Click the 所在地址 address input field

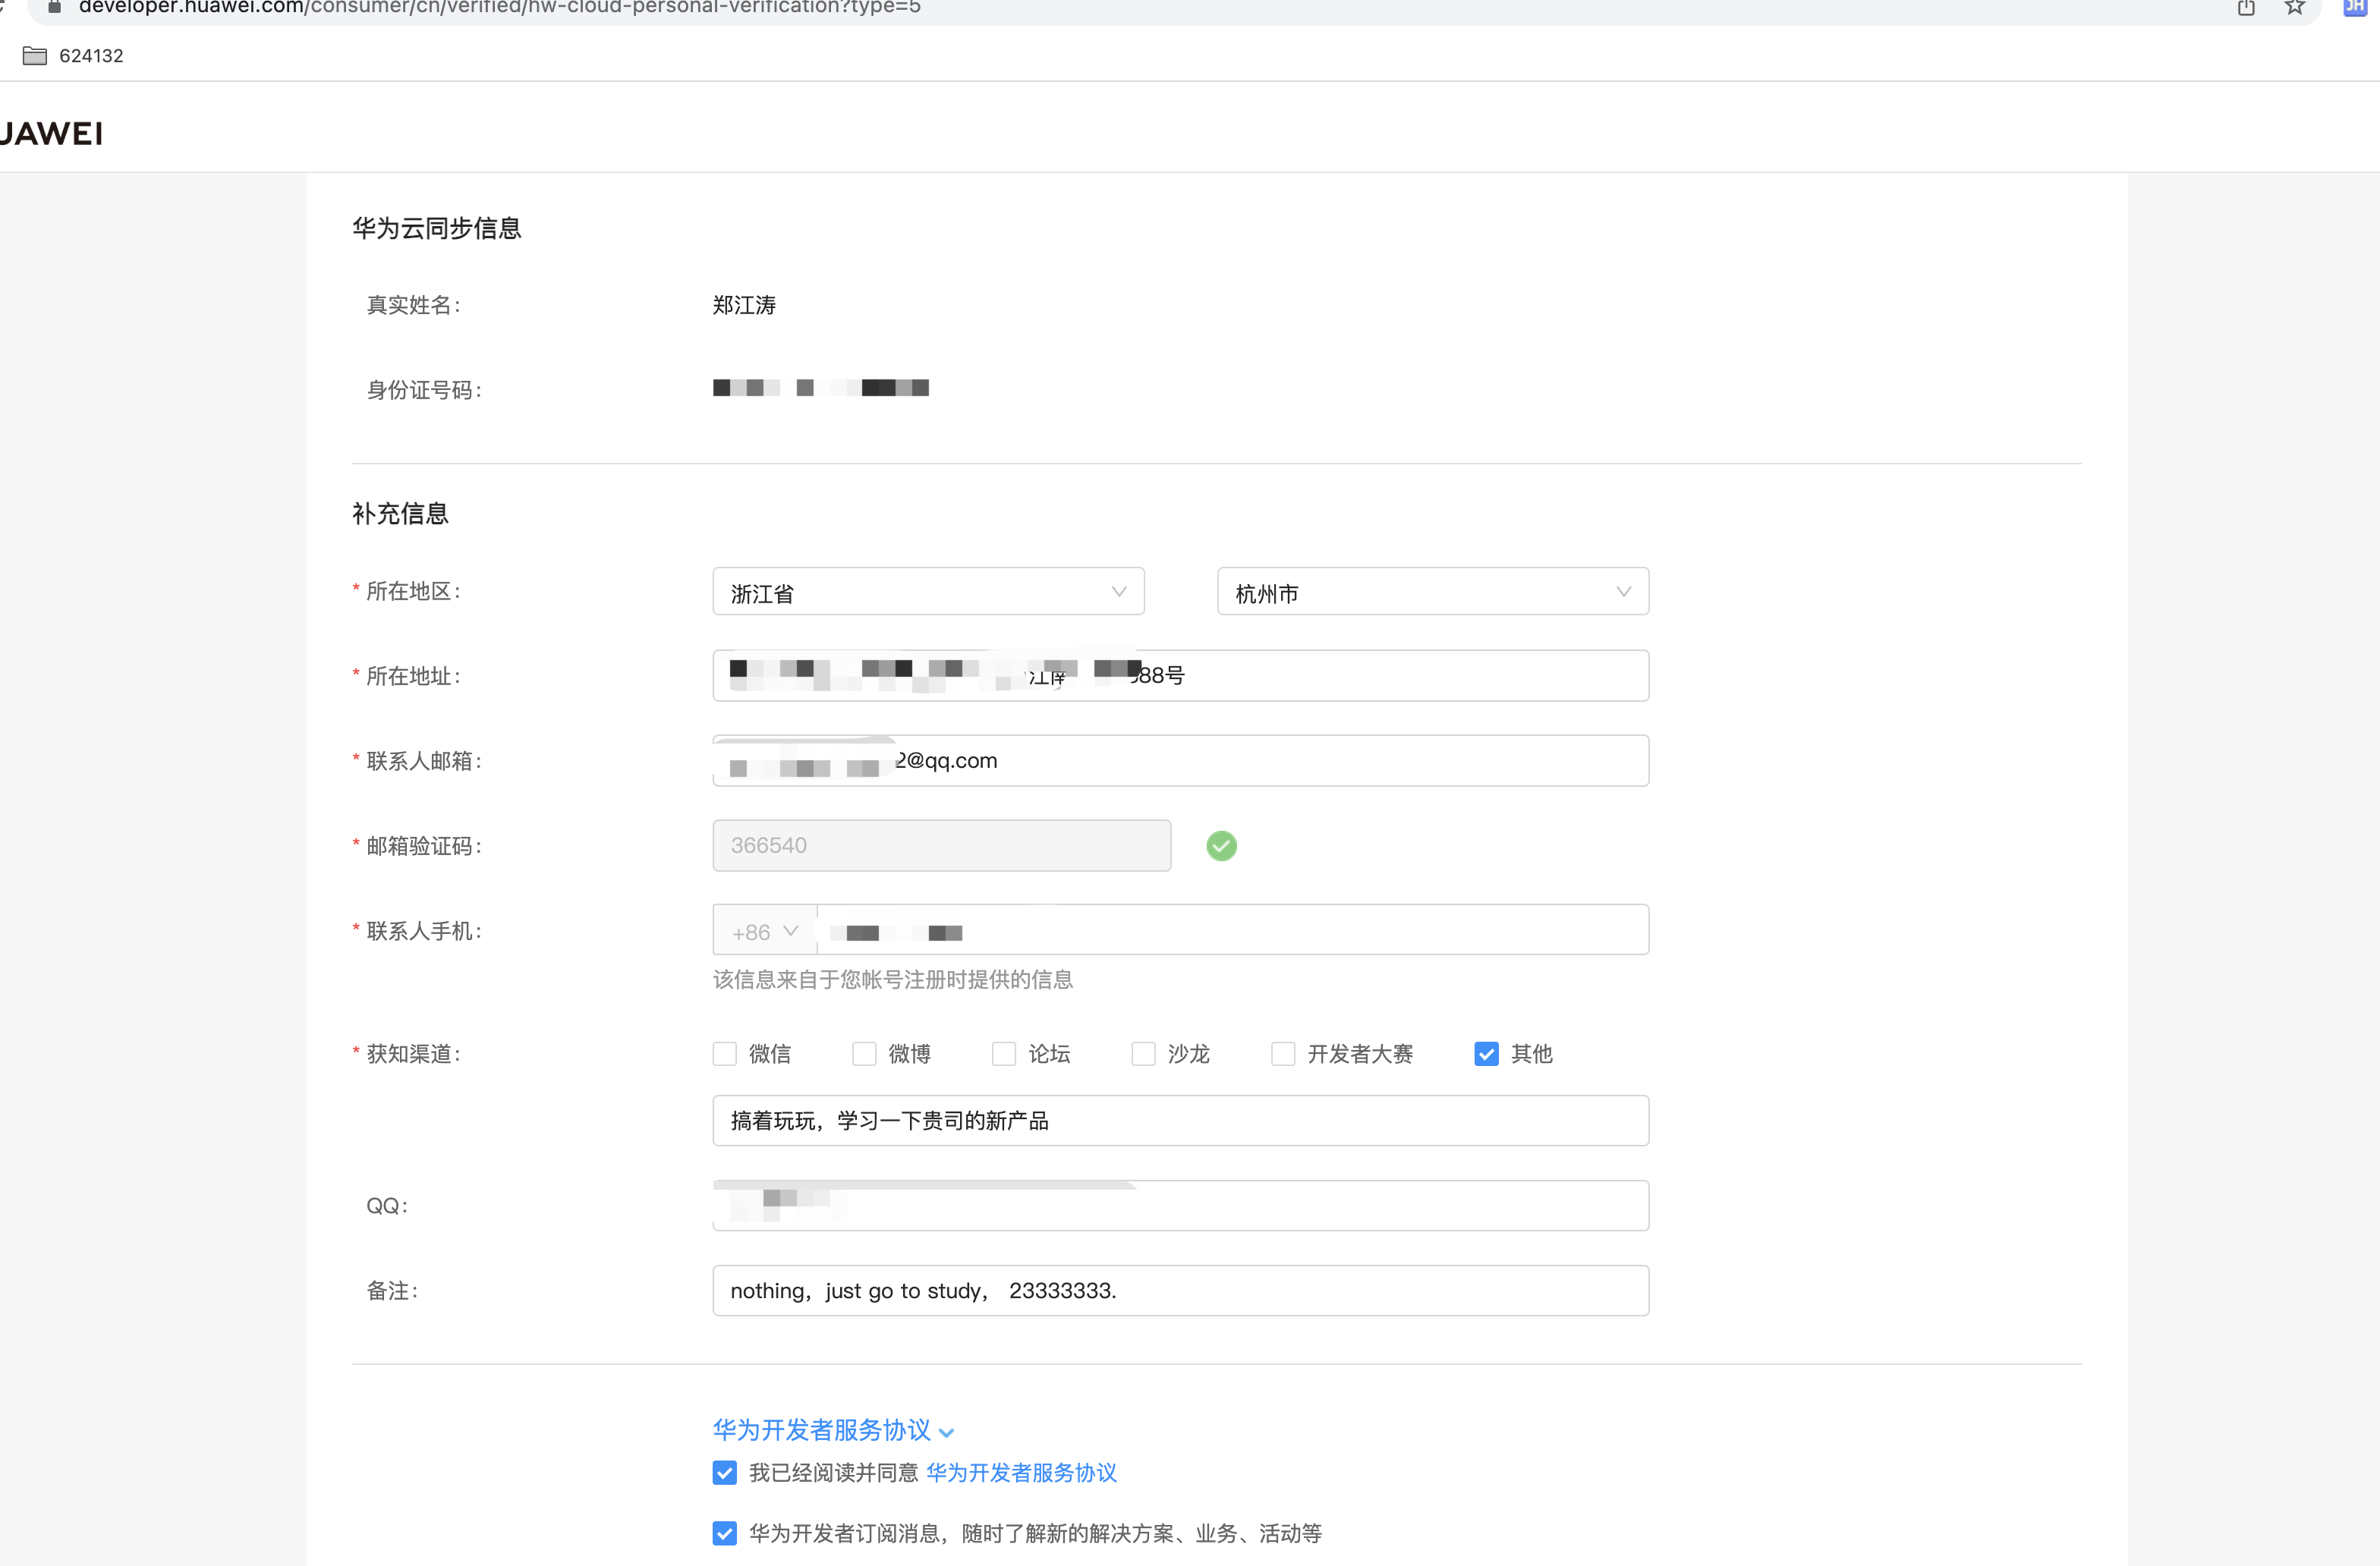(x=1181, y=676)
